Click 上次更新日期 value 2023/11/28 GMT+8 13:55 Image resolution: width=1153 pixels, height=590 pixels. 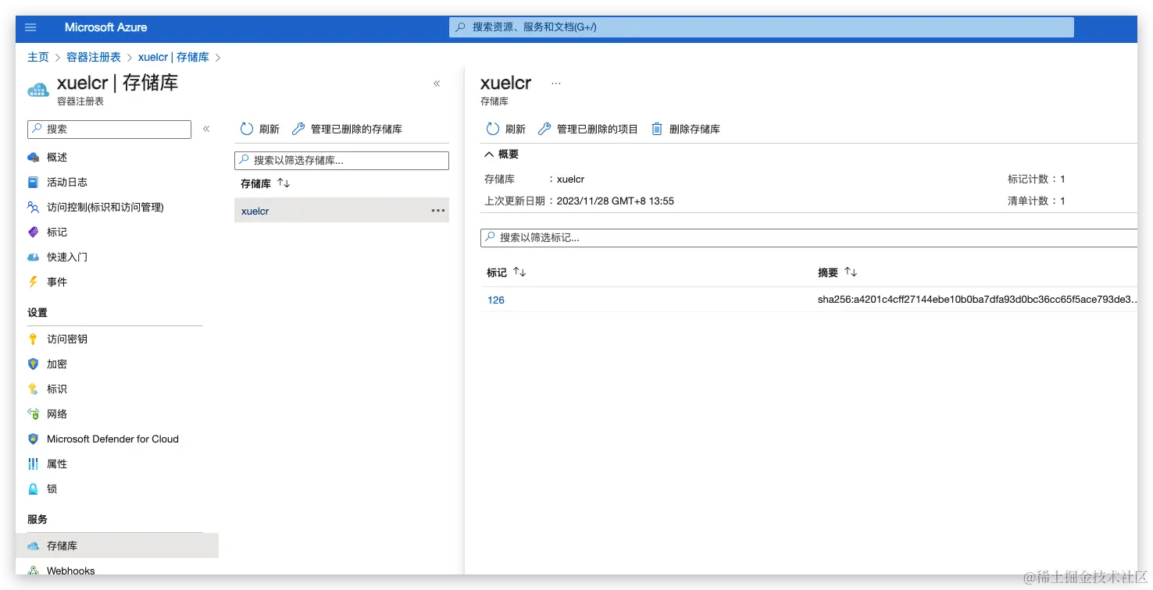click(x=616, y=201)
